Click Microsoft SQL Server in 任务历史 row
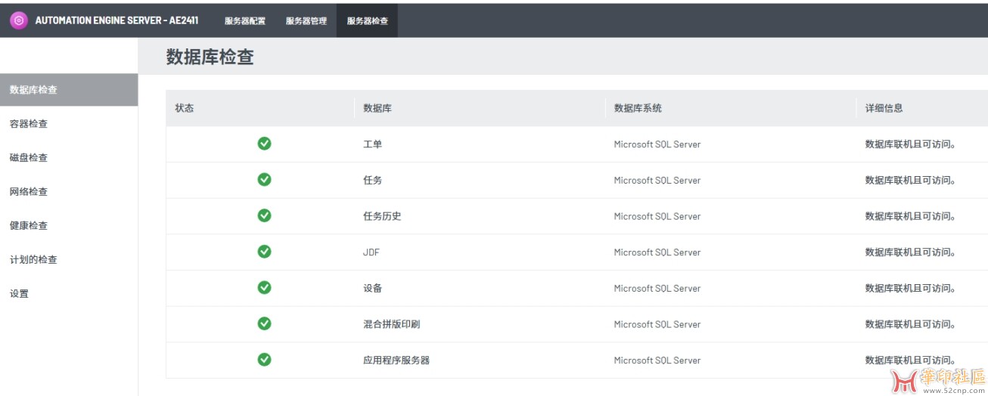Image resolution: width=988 pixels, height=396 pixels. (657, 216)
